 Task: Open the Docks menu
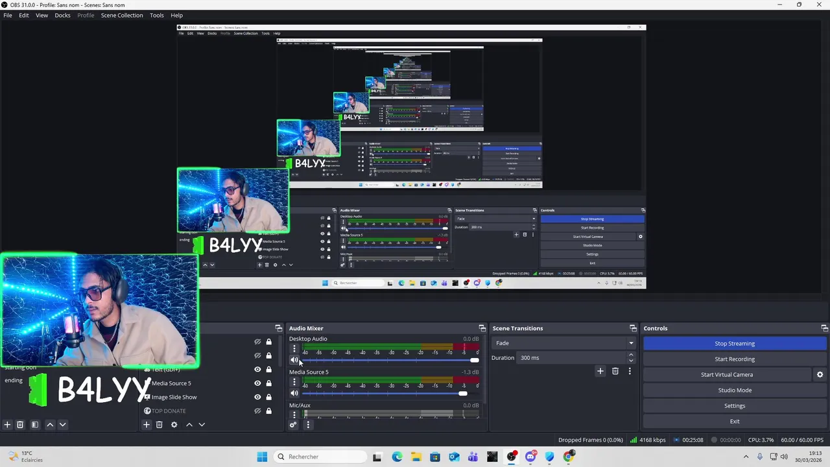pyautogui.click(x=62, y=15)
